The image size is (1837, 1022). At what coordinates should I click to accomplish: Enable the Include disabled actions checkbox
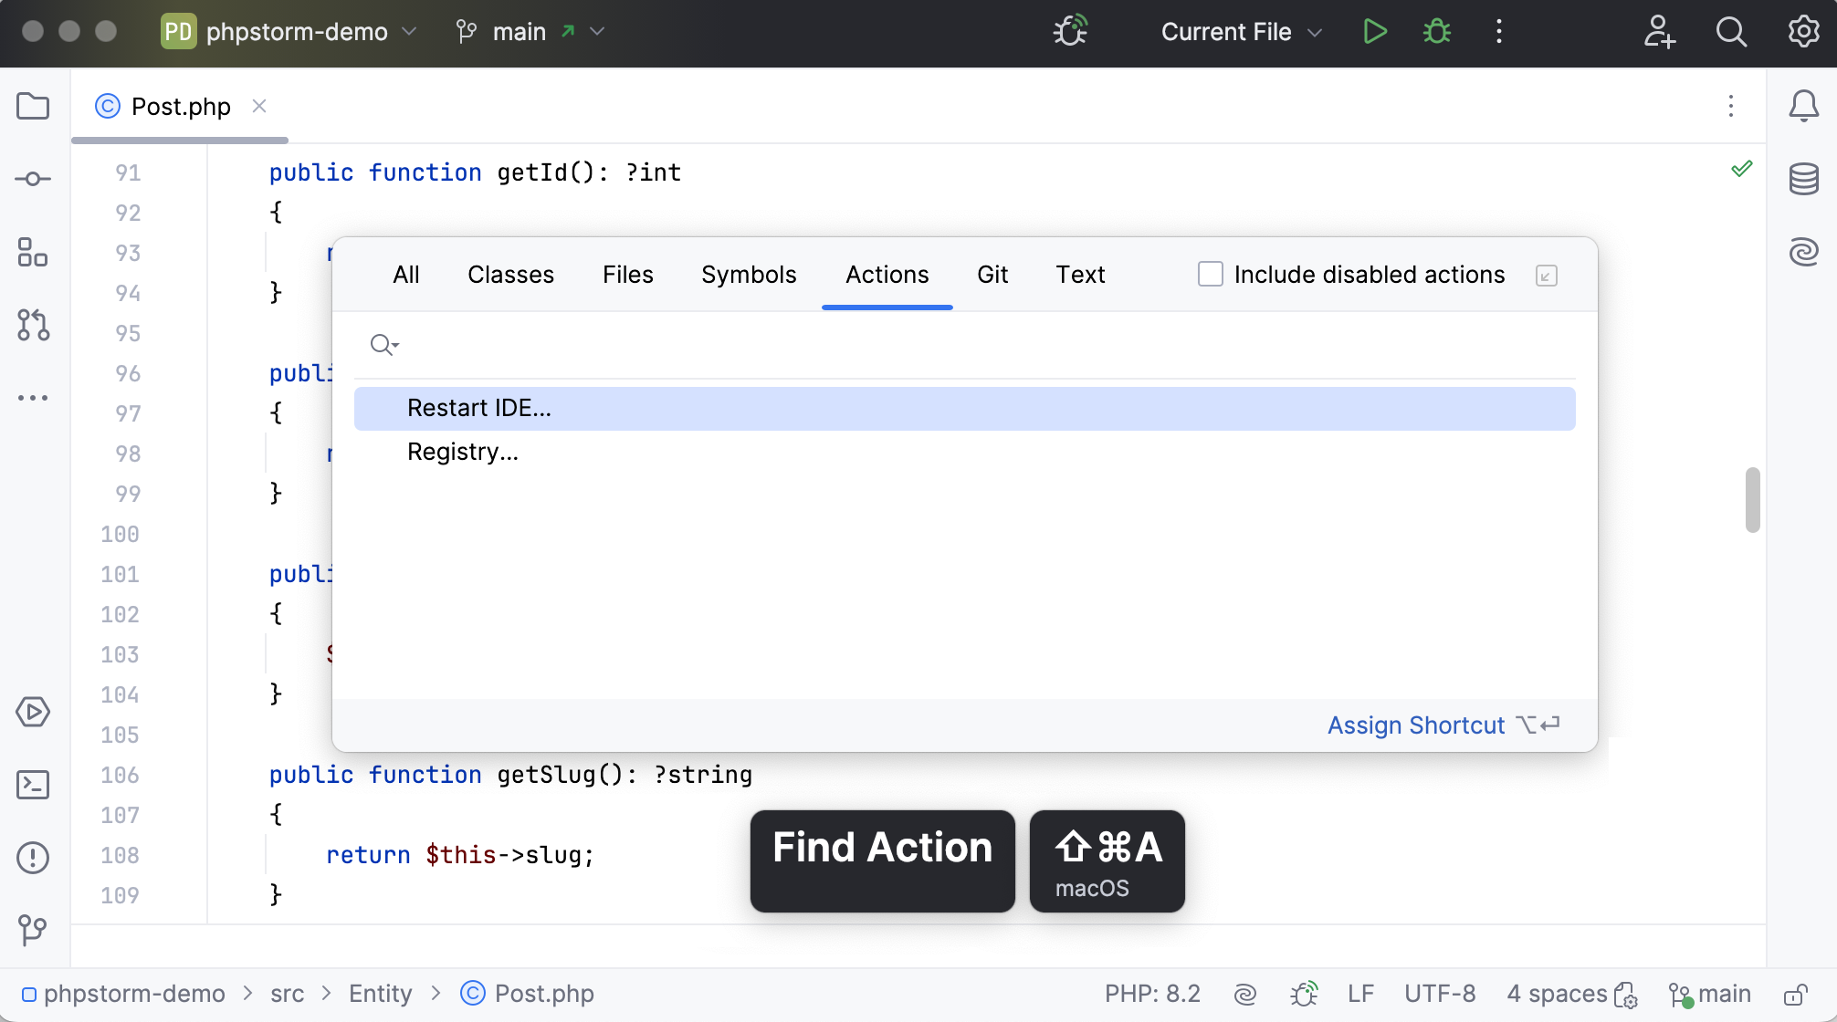[1211, 274]
